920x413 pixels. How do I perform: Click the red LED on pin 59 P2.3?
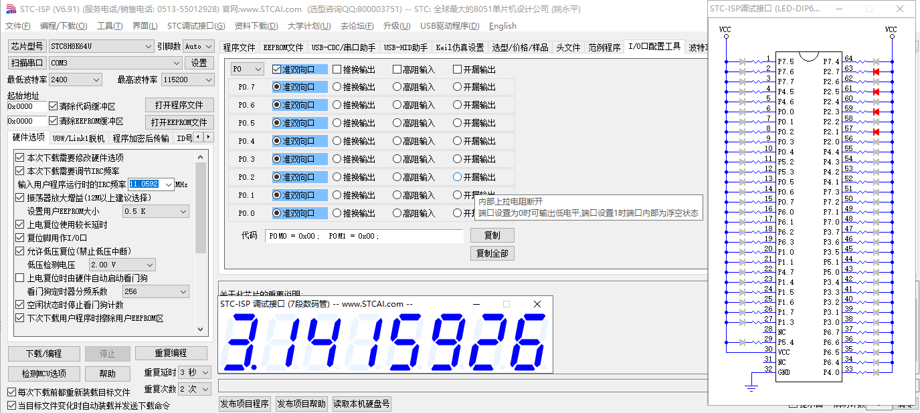pyautogui.click(x=875, y=112)
